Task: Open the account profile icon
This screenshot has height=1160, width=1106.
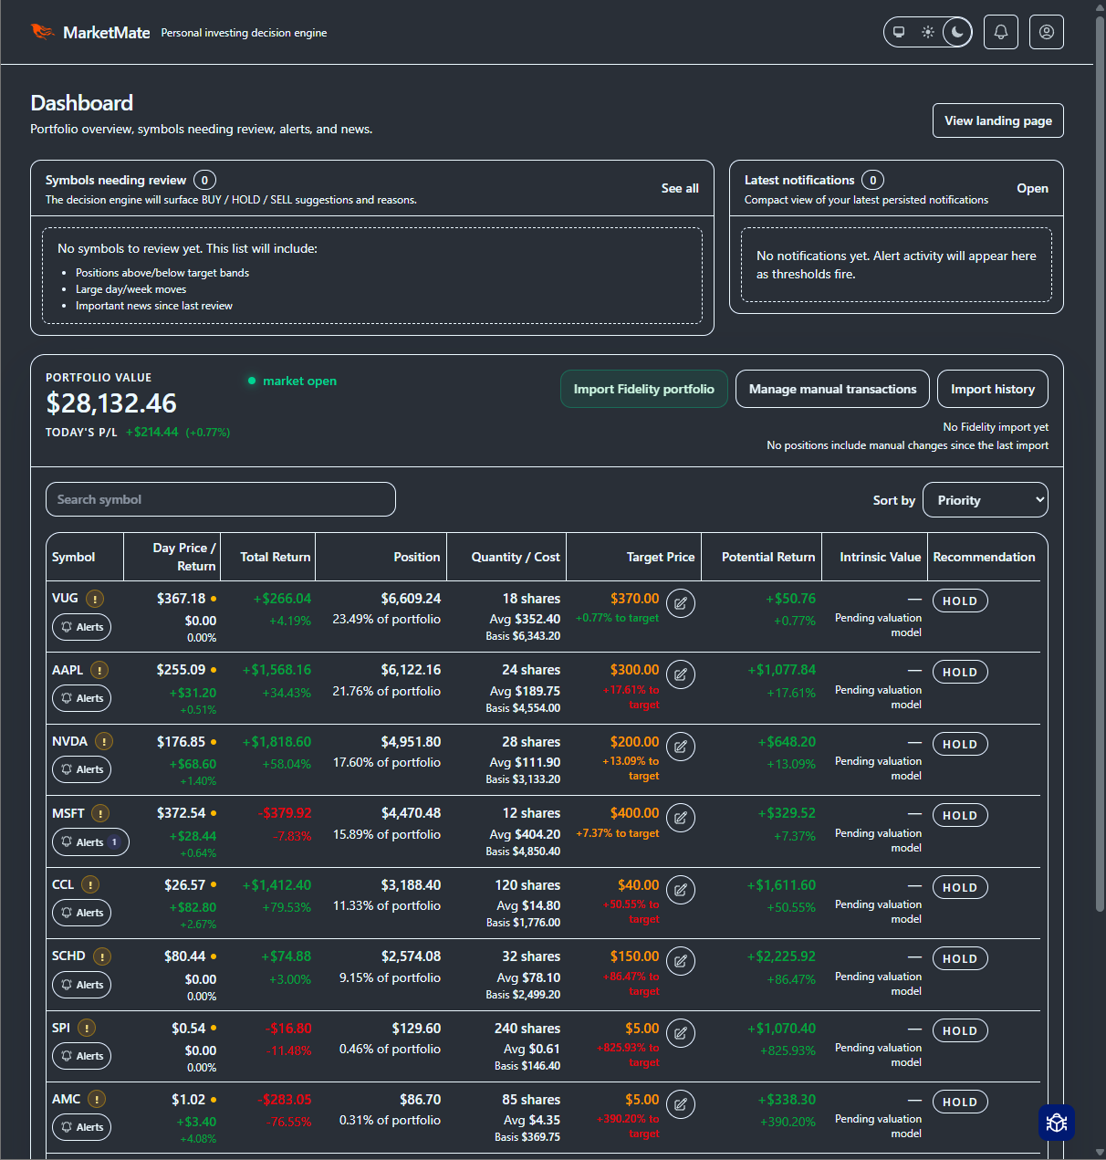Action: (1046, 31)
